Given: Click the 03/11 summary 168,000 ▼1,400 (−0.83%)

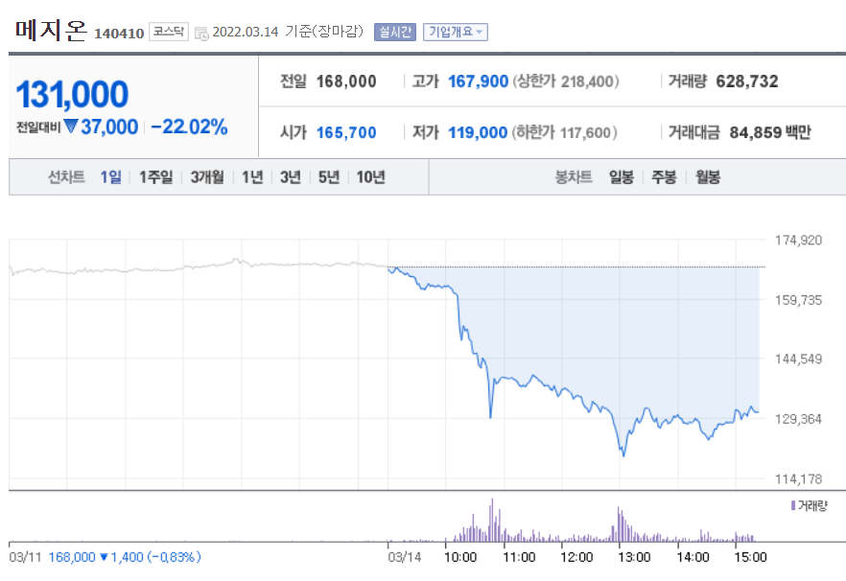Looking at the screenshot, I should tap(125, 557).
